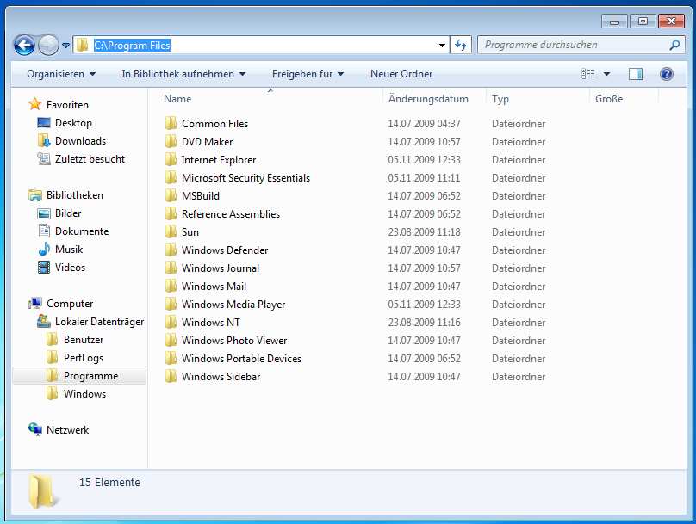Select Windows Portable Devices folder name
Image resolution: width=696 pixels, height=524 pixels.
coord(241,359)
